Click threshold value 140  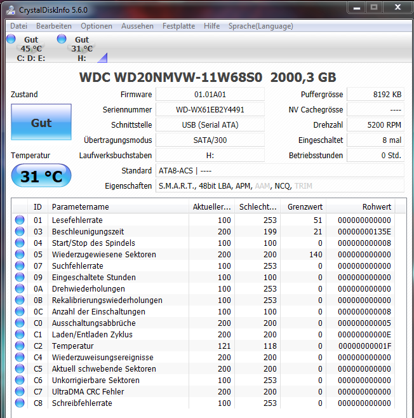316,255
